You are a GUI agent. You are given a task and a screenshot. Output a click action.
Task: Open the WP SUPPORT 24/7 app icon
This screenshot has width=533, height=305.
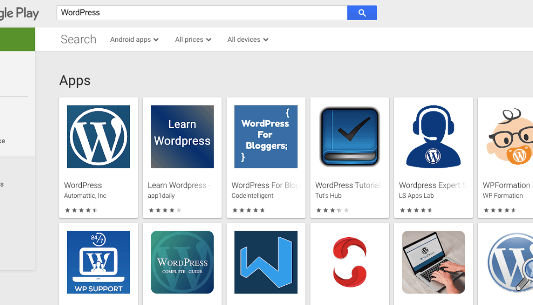(99, 262)
